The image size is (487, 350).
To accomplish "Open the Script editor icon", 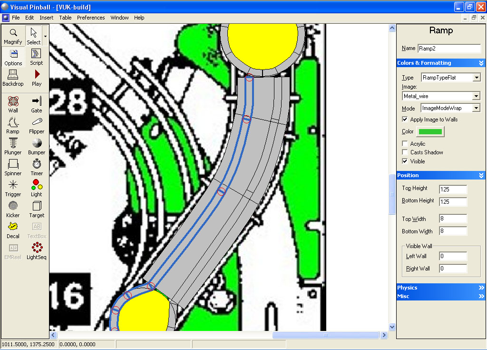I will click(x=37, y=57).
